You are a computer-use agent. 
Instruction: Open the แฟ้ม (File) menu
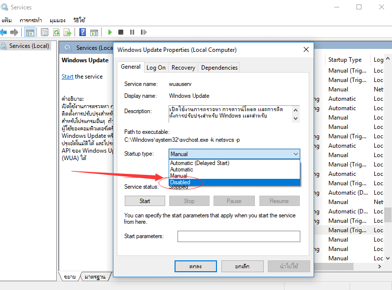pos(6,20)
